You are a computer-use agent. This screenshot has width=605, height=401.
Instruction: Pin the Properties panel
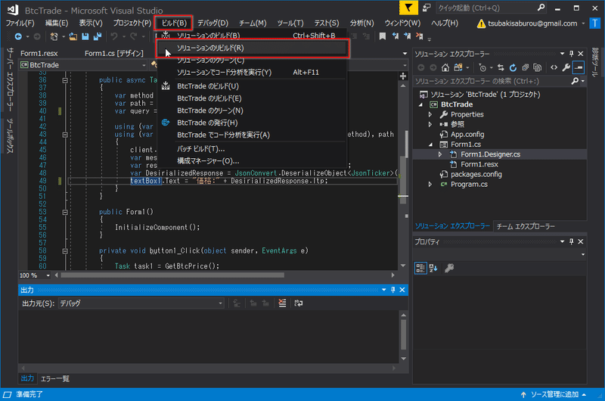pyautogui.click(x=572, y=241)
